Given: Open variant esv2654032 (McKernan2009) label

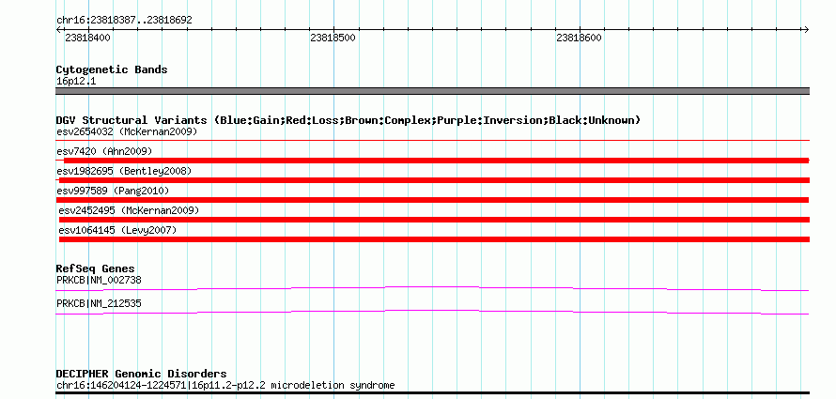Looking at the screenshot, I should pyautogui.click(x=127, y=131).
